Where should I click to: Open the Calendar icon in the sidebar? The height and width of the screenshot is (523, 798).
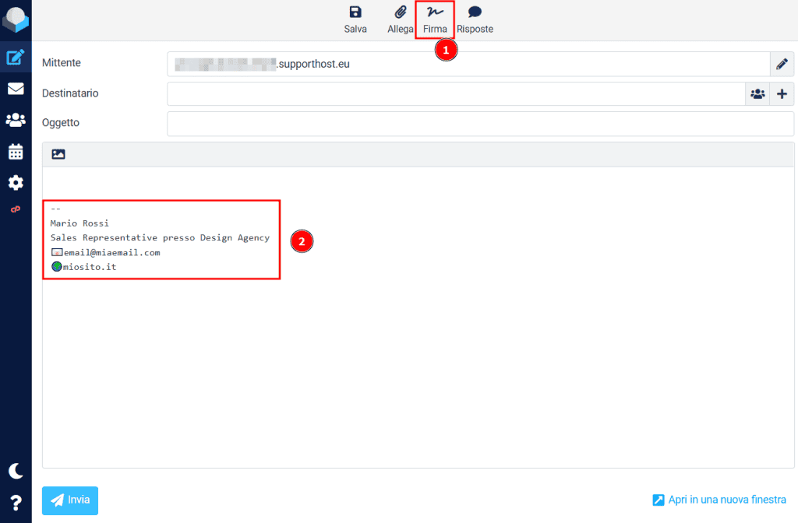click(16, 152)
